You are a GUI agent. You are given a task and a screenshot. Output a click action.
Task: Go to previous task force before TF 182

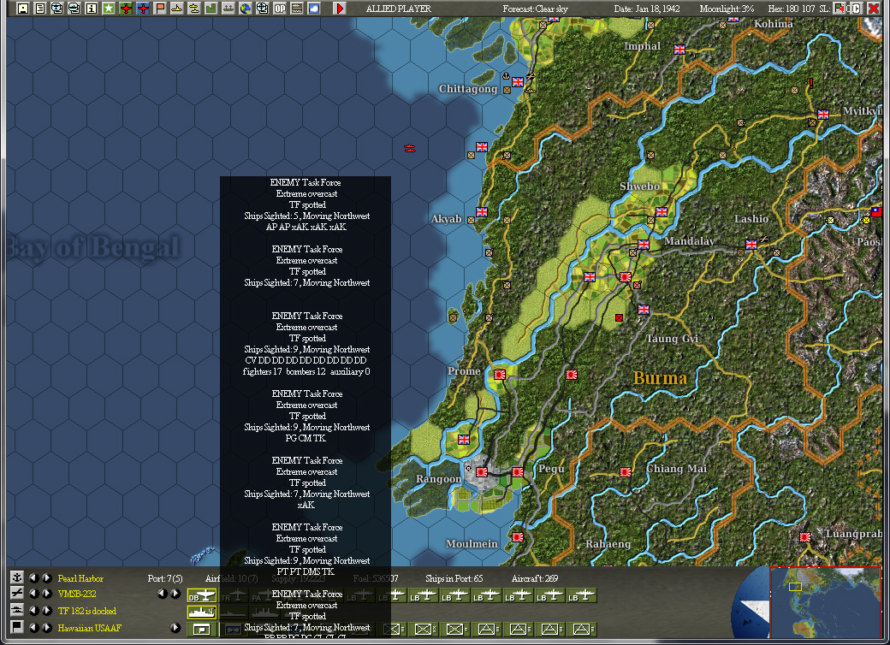[34, 611]
